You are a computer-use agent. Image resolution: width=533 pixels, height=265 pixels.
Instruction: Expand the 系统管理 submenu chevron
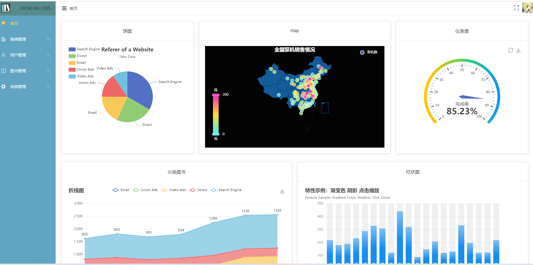coord(48,87)
